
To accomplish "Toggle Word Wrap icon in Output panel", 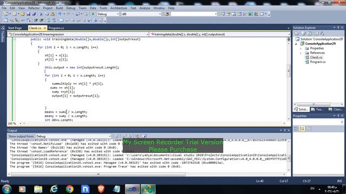I will [144, 136].
